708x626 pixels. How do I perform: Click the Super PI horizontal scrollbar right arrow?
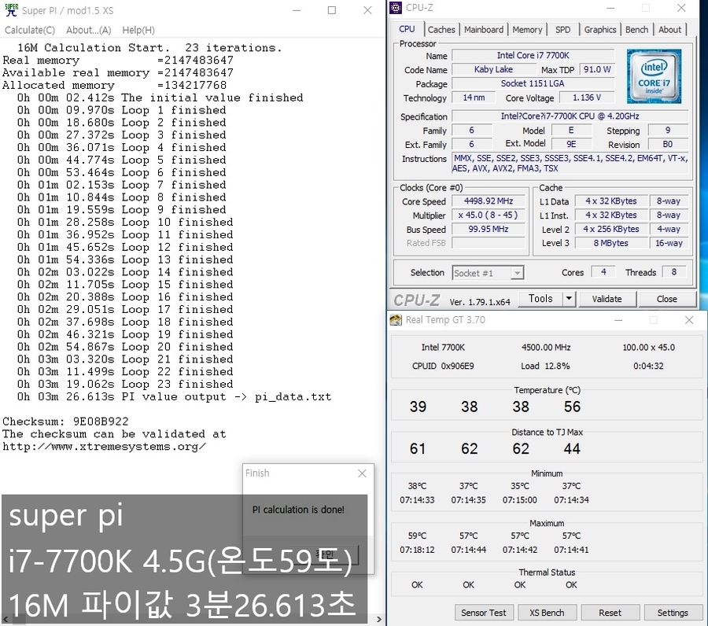379,619
